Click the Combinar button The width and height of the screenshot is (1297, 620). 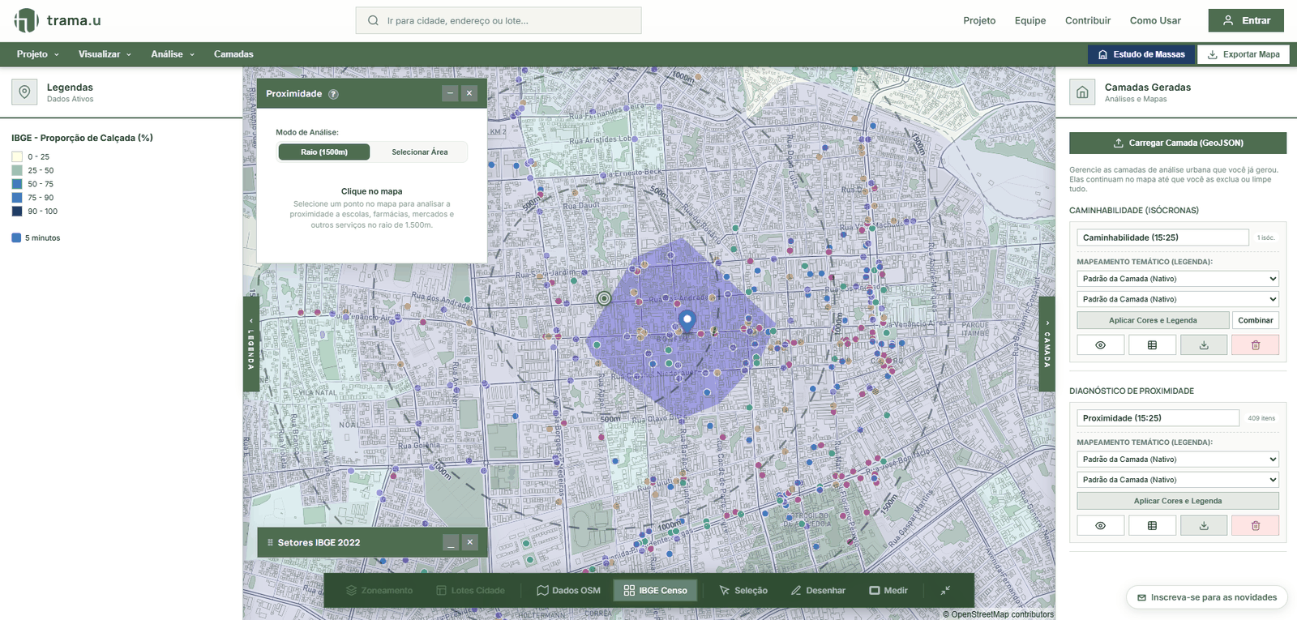click(1256, 321)
